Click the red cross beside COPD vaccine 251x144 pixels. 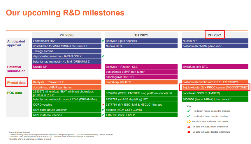(103, 104)
